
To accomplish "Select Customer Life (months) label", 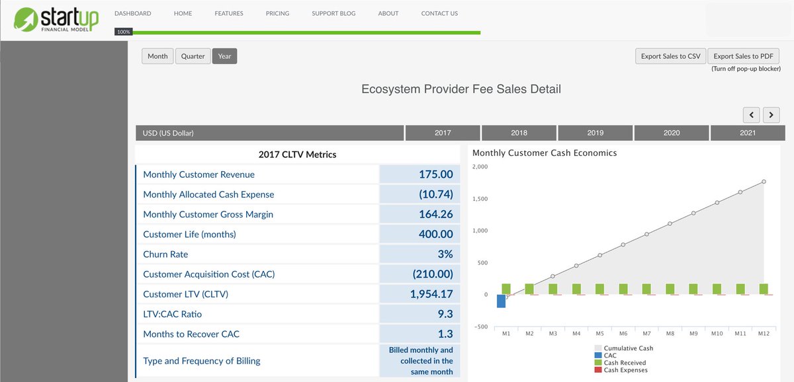I will pos(189,234).
